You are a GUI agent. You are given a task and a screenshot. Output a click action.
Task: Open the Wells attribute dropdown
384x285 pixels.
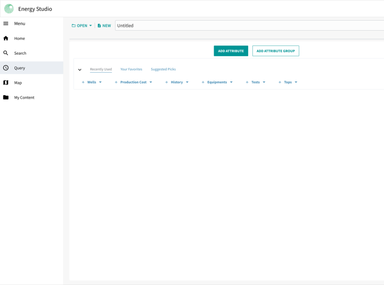click(99, 82)
